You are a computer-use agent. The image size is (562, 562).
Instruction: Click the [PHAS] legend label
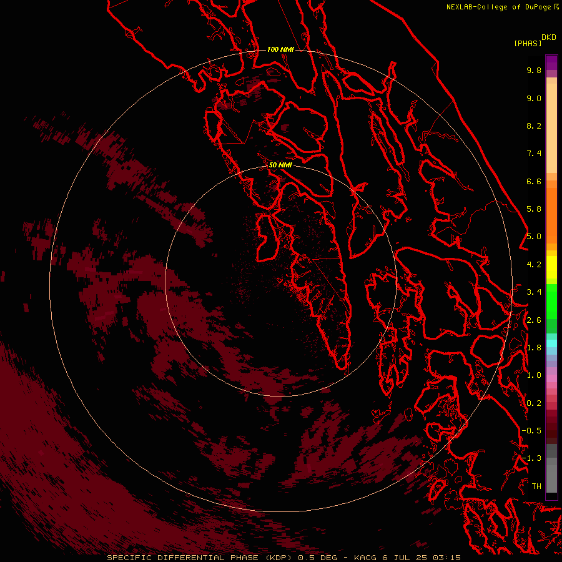point(528,43)
